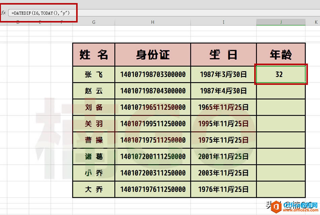The height and width of the screenshot is (215, 320).
Task: Click ID cell 140107197511250000
Action: point(153,140)
